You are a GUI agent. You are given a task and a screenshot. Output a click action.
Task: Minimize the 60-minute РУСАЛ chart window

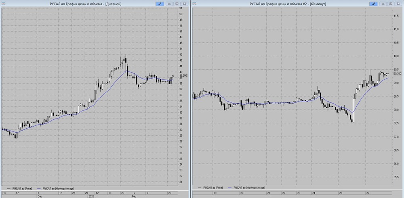tap(383, 4)
